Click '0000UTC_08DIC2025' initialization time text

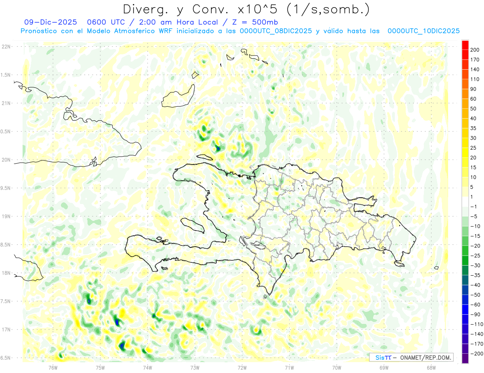coord(276,31)
